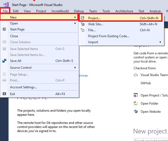Click the Visual Studio Team checkout link
This screenshot has width=168, height=141.
tap(154, 75)
